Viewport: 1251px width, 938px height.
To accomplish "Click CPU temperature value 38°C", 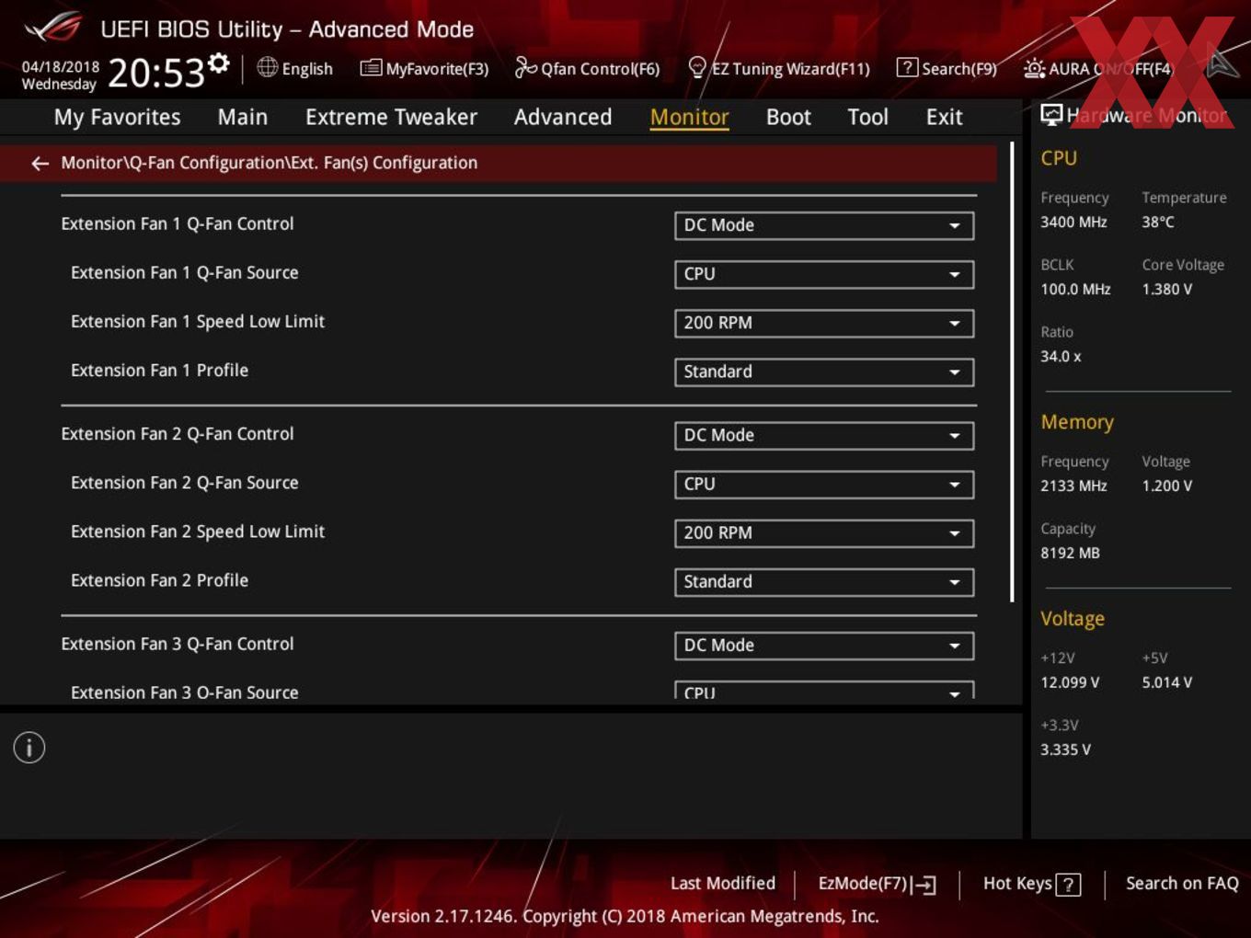I will pyautogui.click(x=1158, y=222).
